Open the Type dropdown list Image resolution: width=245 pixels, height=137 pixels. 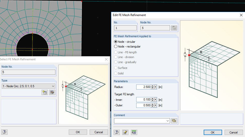point(53,86)
